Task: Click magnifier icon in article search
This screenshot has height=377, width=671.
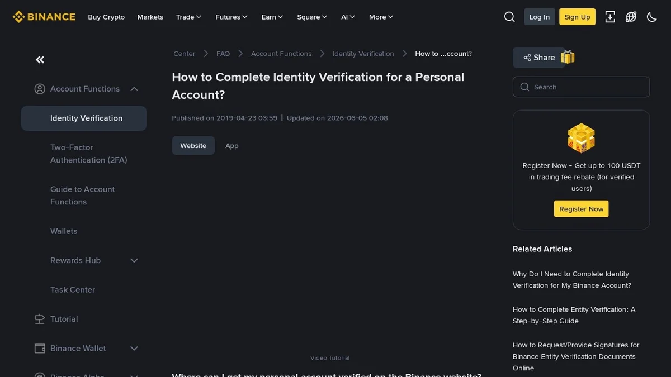Action: (x=524, y=87)
